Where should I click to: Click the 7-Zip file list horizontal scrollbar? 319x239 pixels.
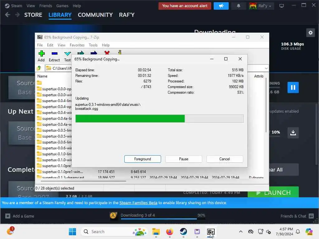tap(83, 181)
